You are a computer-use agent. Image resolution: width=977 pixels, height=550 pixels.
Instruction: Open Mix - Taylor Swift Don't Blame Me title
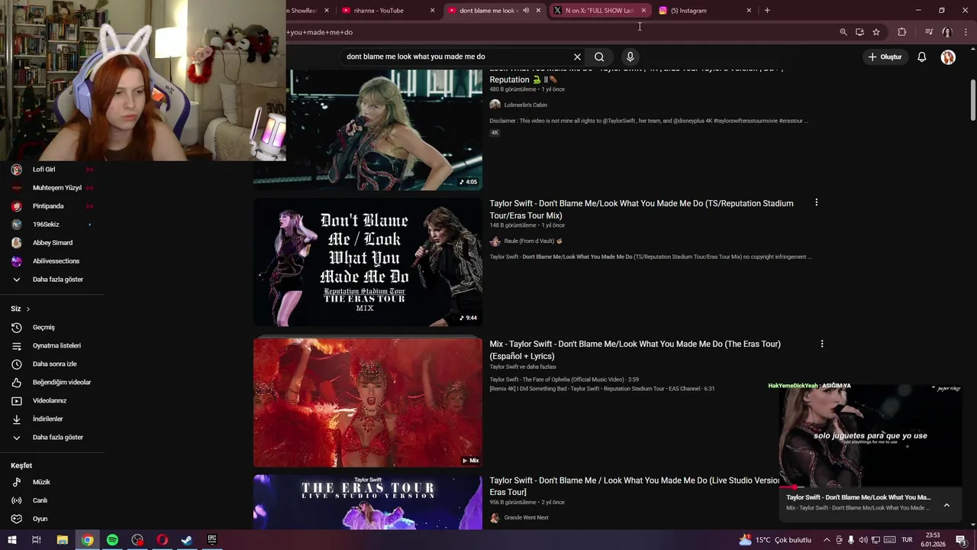point(635,350)
